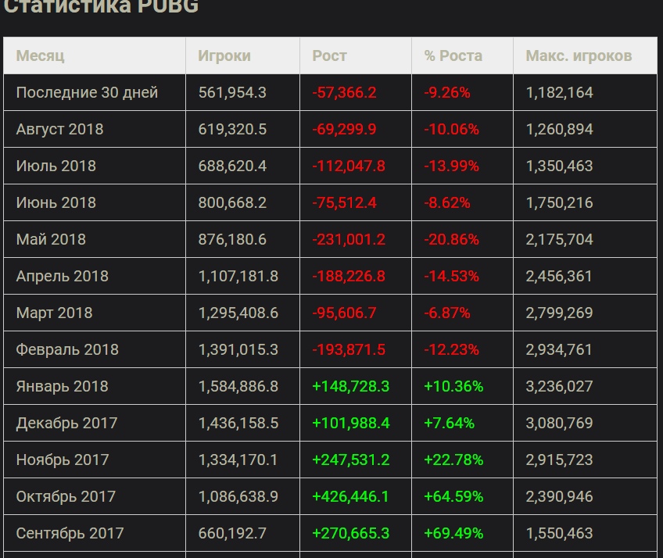Click the Октябрь 2017 row label
The image size is (663, 558).
[66, 497]
